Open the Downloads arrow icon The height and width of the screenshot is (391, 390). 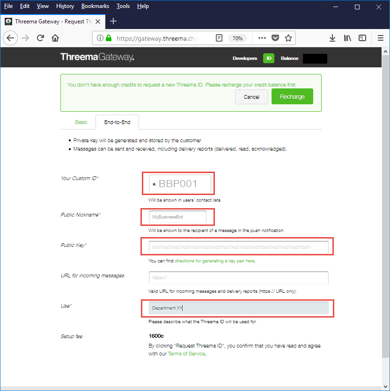coord(332,38)
